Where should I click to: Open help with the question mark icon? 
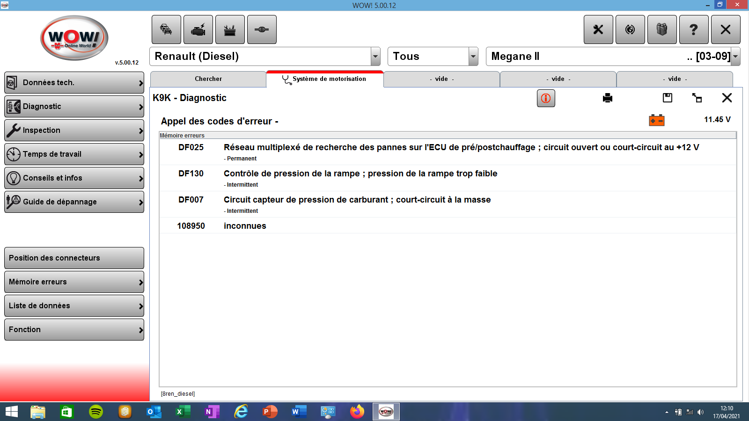(694, 29)
